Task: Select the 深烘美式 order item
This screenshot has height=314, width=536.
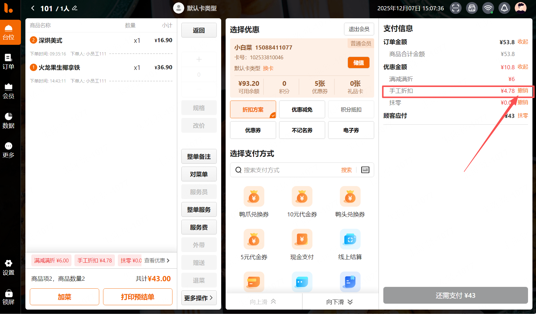Action: point(101,40)
